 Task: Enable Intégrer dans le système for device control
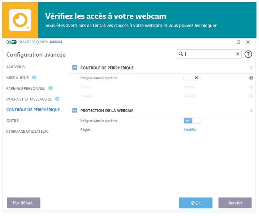coord(192,78)
